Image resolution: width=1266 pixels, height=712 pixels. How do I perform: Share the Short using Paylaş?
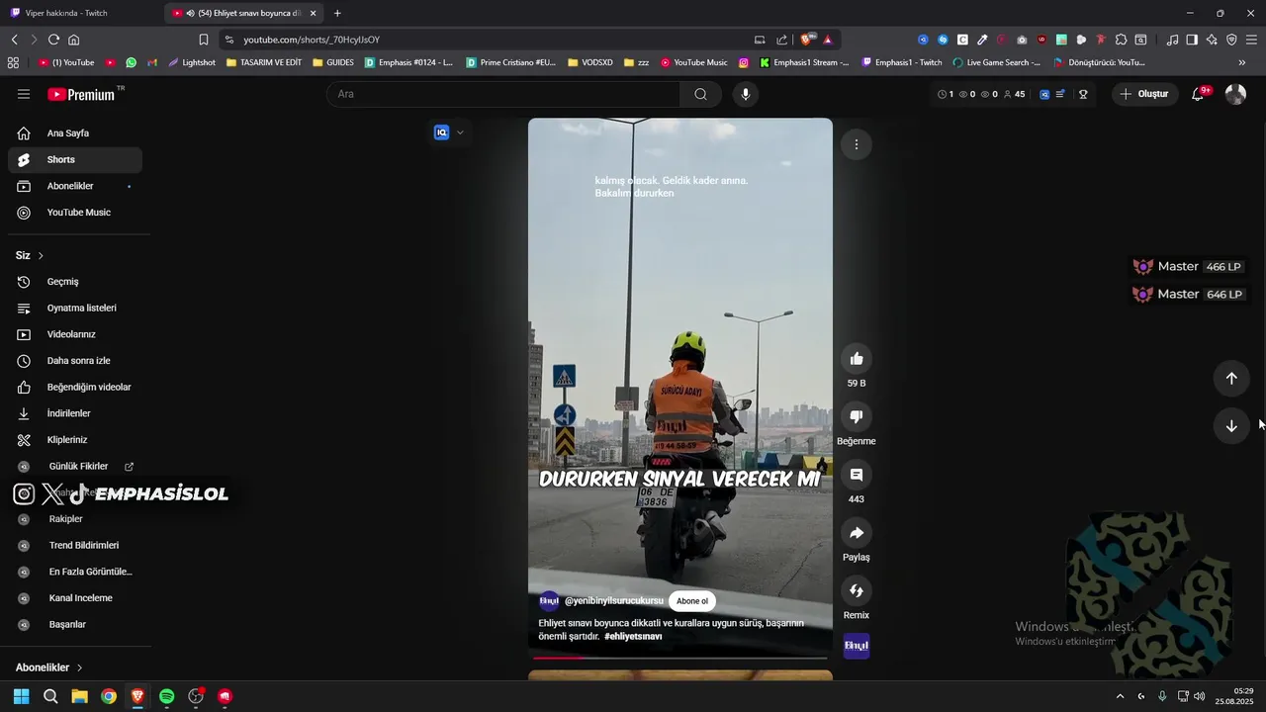(856, 533)
